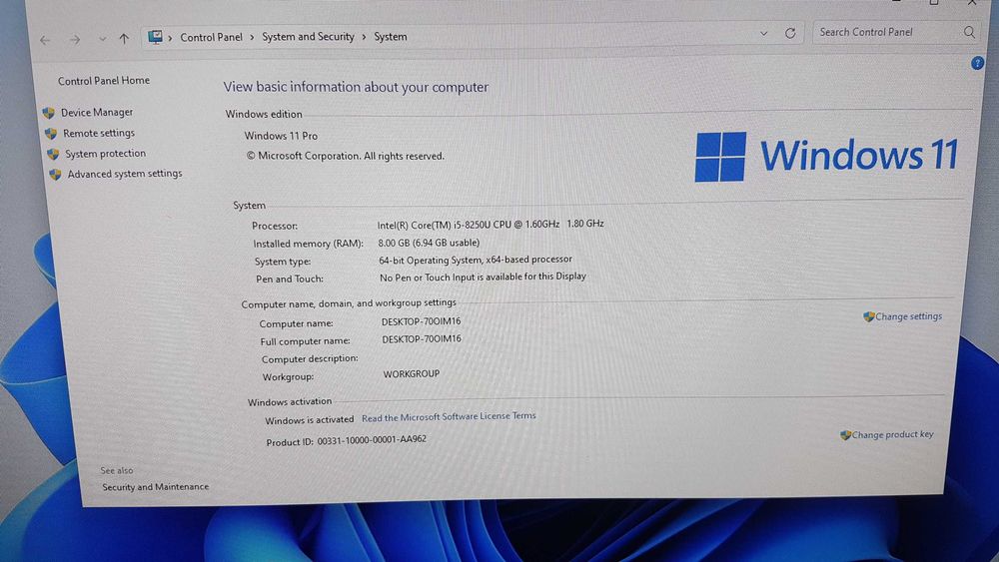Select Control Panel in the breadcrumb

pos(211,37)
